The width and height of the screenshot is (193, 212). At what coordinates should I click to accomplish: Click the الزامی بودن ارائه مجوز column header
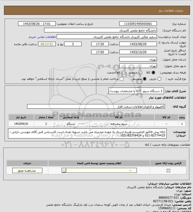168,163
